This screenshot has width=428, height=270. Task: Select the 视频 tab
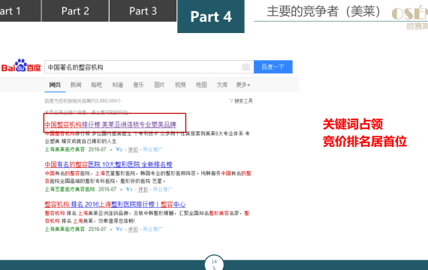(x=180, y=85)
